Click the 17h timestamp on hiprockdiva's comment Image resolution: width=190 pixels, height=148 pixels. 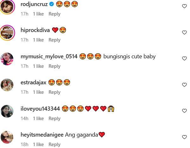pos(24,40)
